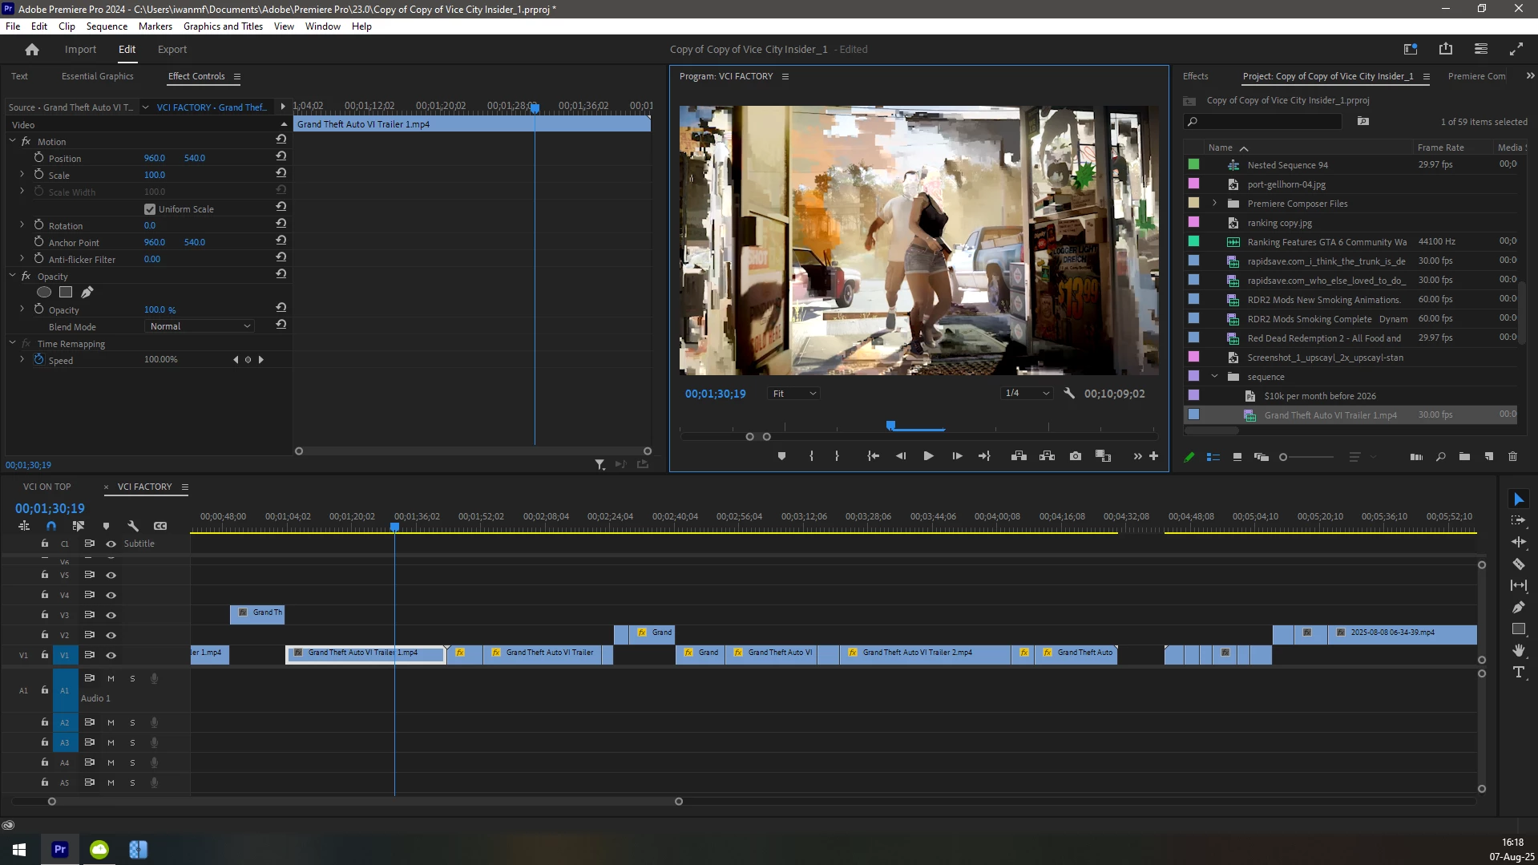
Task: Activate the Slip tool
Action: [x=1518, y=586]
